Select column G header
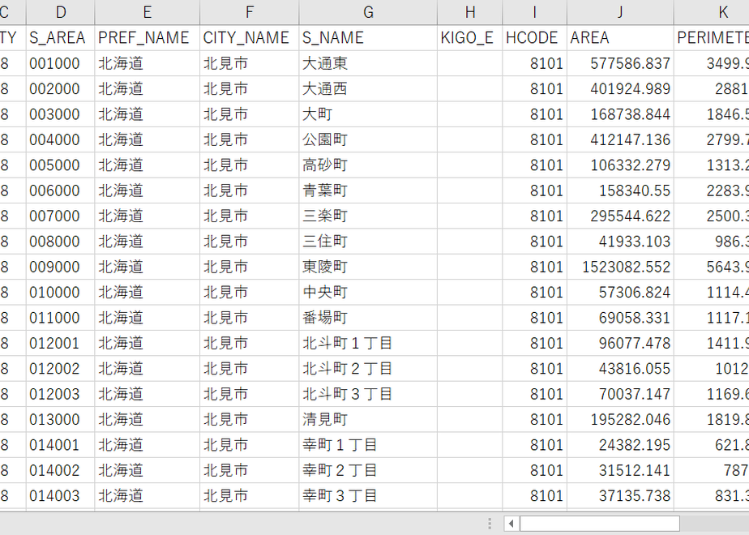 click(x=368, y=12)
